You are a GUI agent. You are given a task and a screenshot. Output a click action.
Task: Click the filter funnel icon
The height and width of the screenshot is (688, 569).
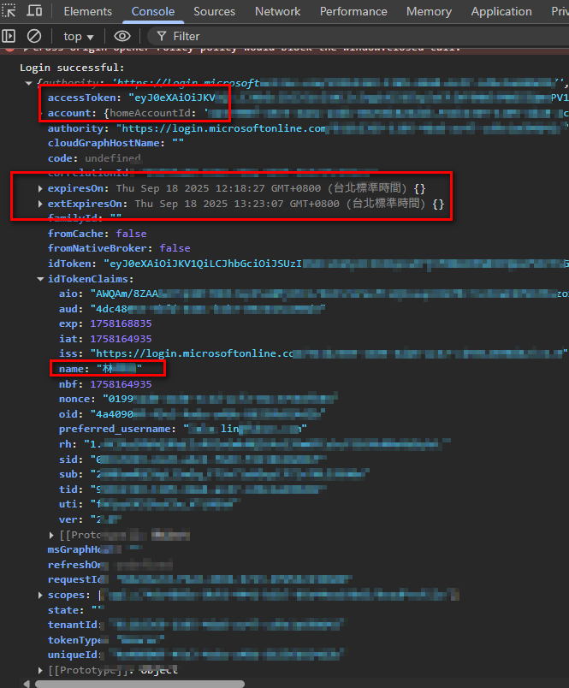(x=162, y=36)
